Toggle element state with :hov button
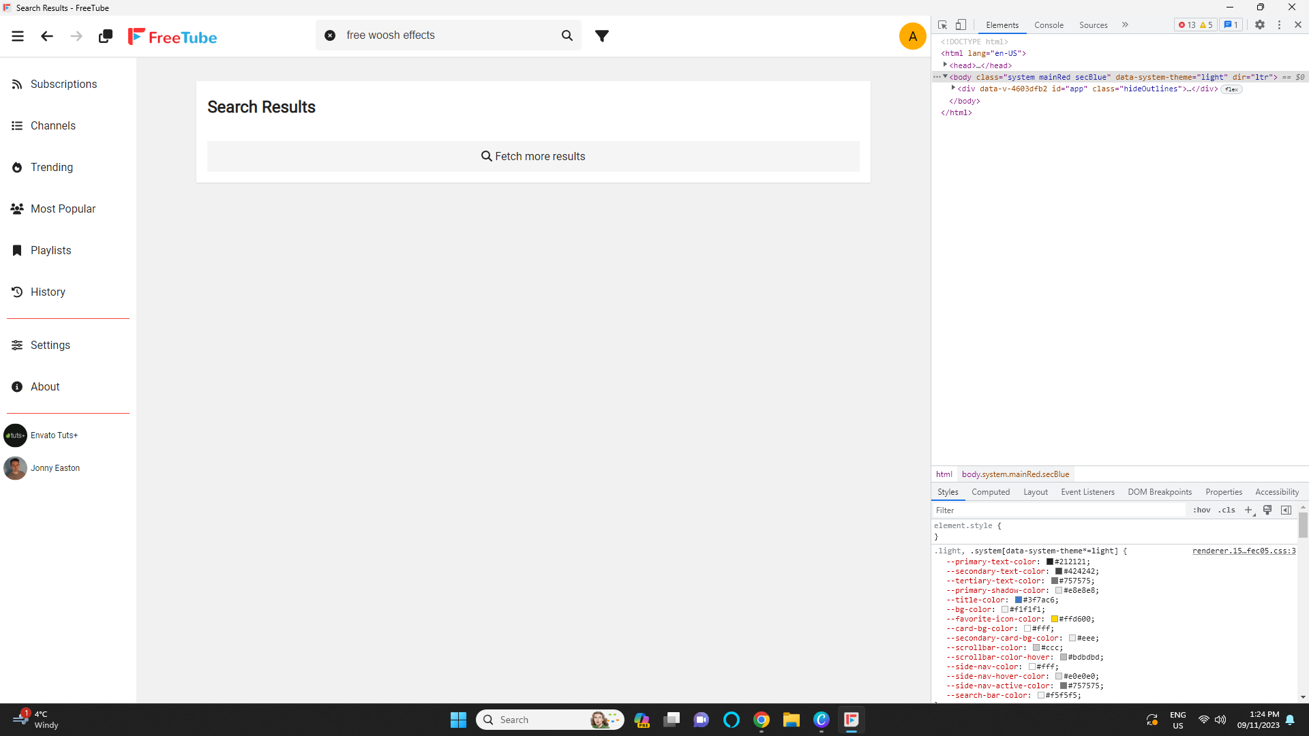 pos(1201,510)
